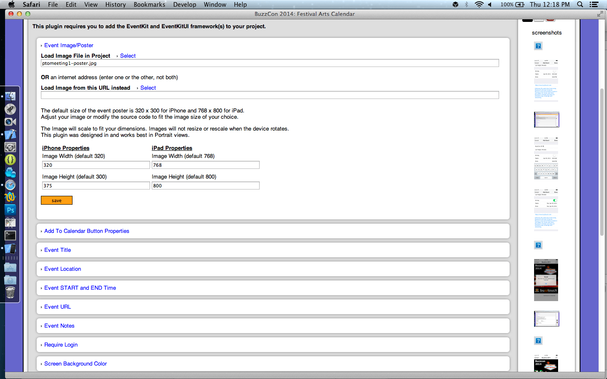Viewport: 607px width, 379px height.
Task: Open the iOS Simulator icon in the Dock
Action: 10,248
